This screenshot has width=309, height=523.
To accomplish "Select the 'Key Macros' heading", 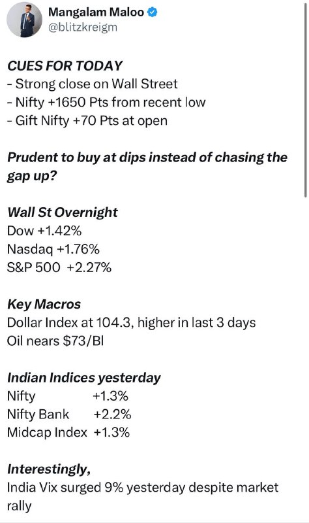I will tap(44, 304).
